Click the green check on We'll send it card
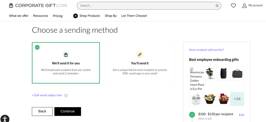 tap(37, 48)
